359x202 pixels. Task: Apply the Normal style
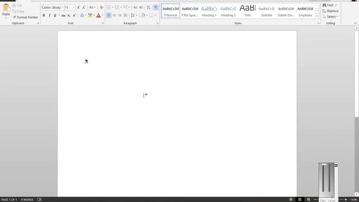pyautogui.click(x=171, y=11)
